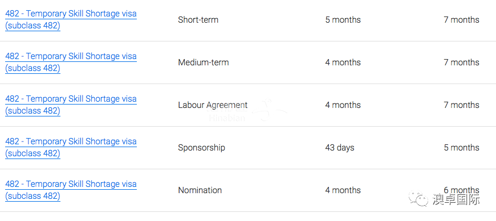The width and height of the screenshot is (496, 221).
Task: Click the Hinabian watermark logo
Action: 247,111
